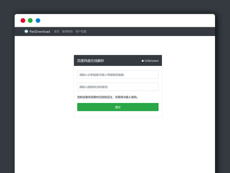Click the red traffic-light window control
Viewport: 230px width, 173px height.
click(23, 20)
